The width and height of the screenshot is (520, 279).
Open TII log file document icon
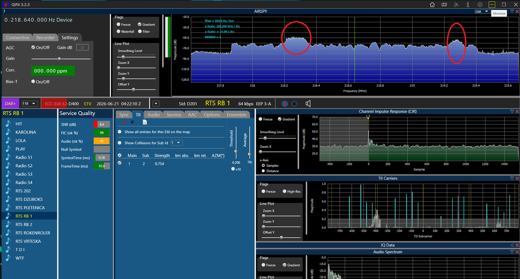[x=145, y=122]
